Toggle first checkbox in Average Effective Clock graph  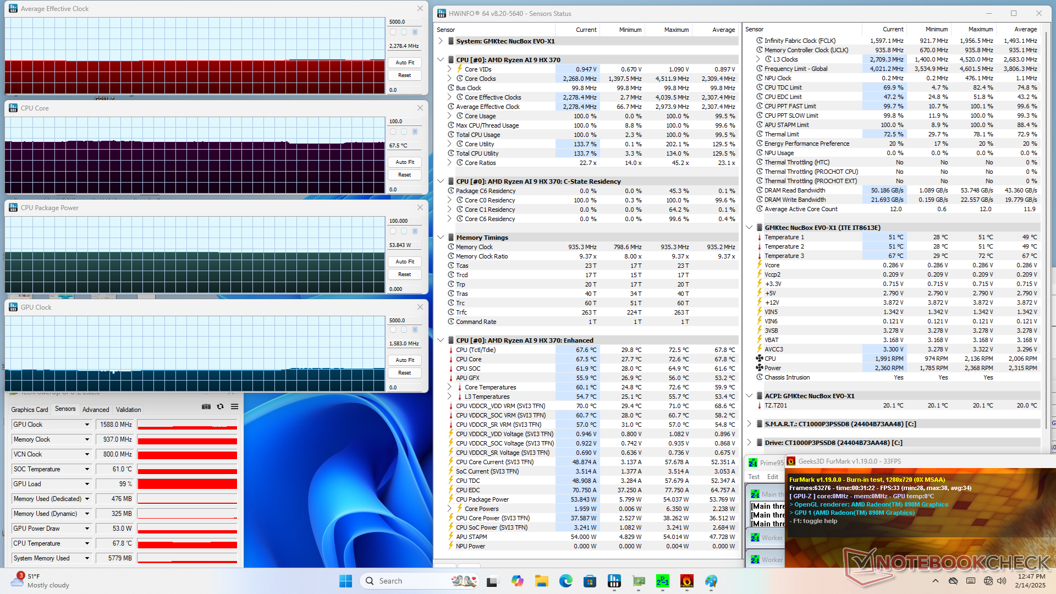click(x=393, y=32)
